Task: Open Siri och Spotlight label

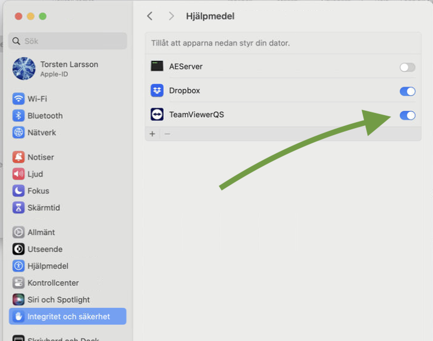Action: [59, 300]
